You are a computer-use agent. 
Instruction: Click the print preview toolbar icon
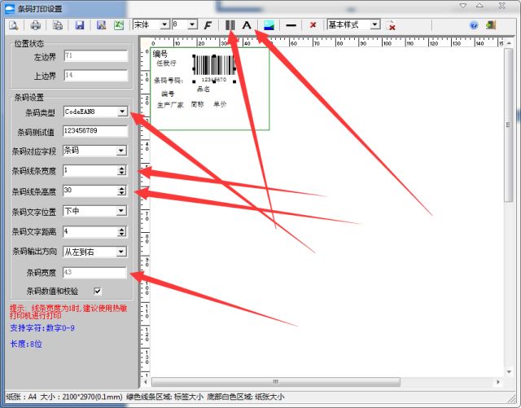pyautogui.click(x=14, y=25)
